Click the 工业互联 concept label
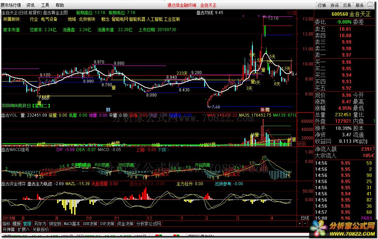The image size is (378, 239). pyautogui.click(x=172, y=19)
